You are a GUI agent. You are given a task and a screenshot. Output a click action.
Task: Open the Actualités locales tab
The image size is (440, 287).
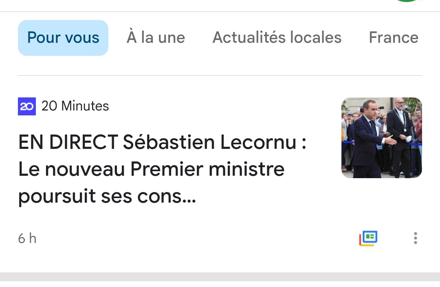(277, 38)
